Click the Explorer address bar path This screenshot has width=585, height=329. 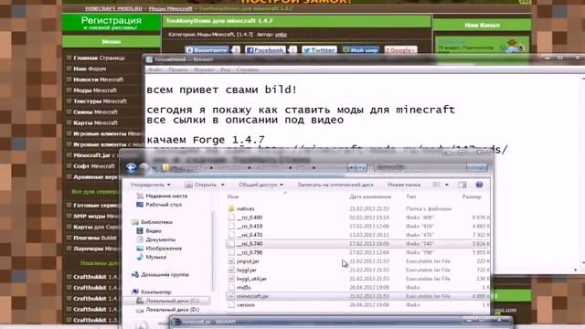click(x=254, y=168)
